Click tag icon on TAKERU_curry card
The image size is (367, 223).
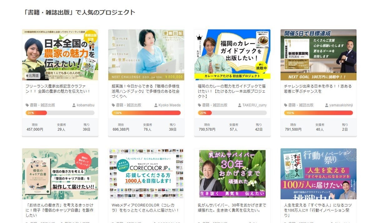click(199, 105)
